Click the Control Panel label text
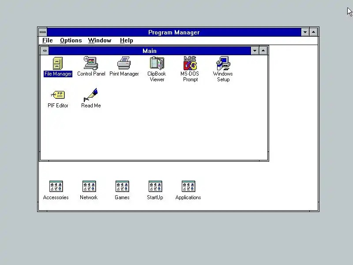The image size is (353, 265). [x=91, y=74]
